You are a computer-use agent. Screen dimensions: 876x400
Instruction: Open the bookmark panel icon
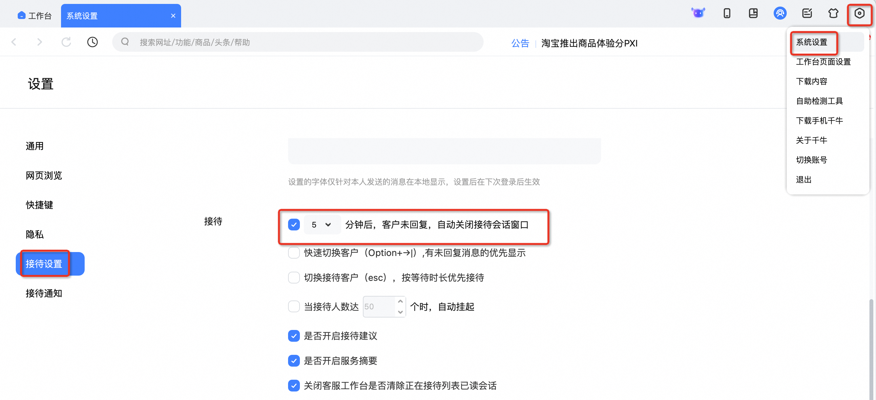[x=753, y=13]
